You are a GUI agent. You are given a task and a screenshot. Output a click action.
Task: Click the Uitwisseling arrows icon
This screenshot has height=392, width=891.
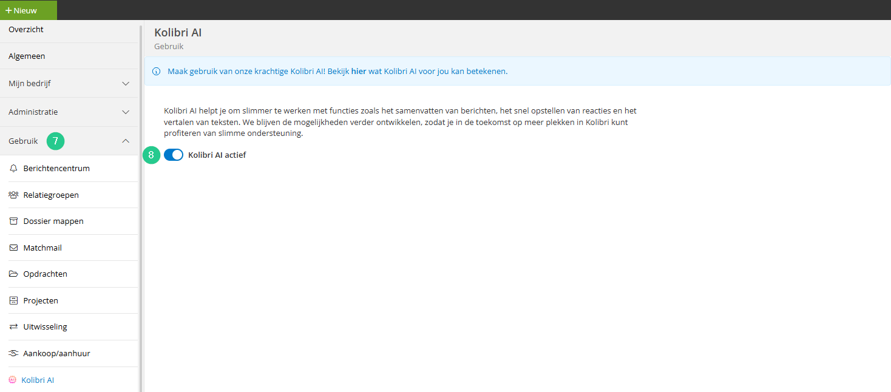(x=13, y=326)
